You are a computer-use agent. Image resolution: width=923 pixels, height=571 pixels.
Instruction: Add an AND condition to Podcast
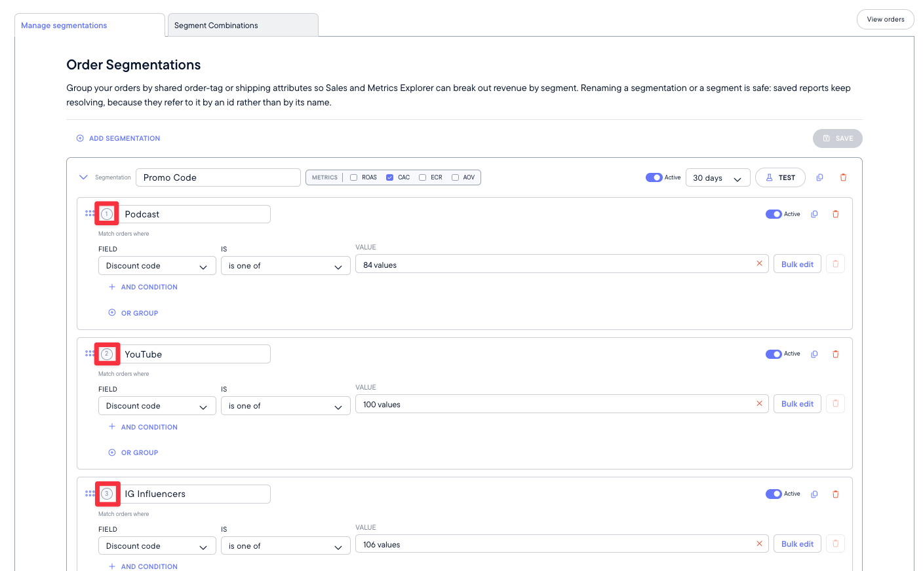(143, 287)
